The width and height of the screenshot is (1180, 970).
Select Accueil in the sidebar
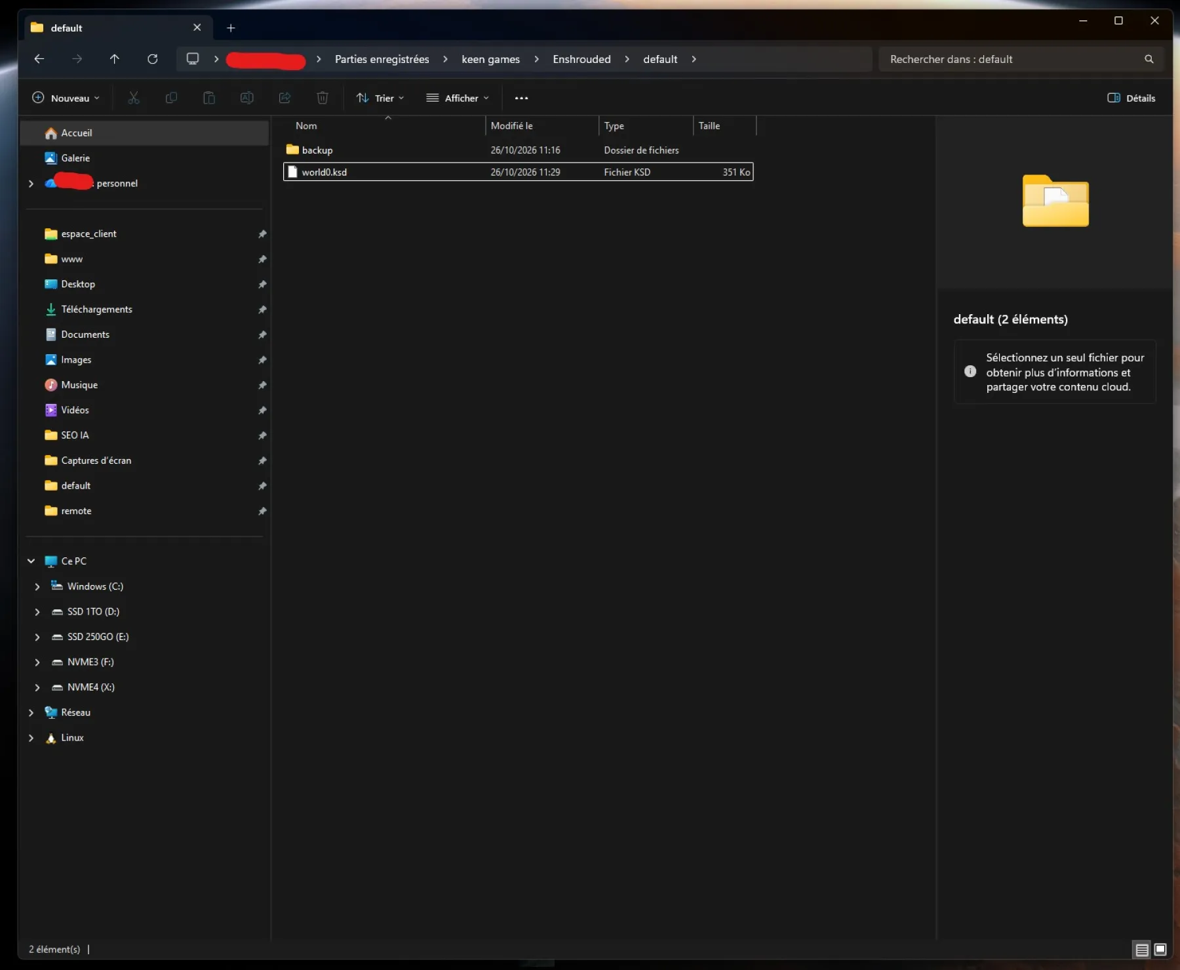click(145, 133)
